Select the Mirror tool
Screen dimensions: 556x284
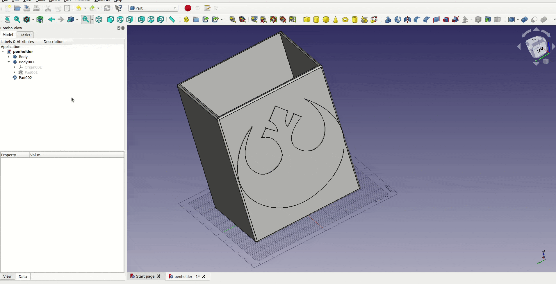pyautogui.click(x=407, y=19)
